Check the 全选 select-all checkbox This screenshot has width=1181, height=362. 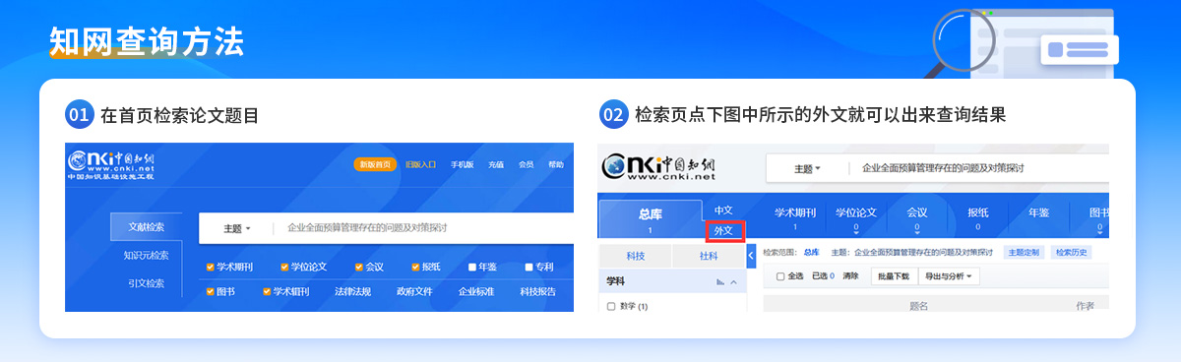point(780,276)
